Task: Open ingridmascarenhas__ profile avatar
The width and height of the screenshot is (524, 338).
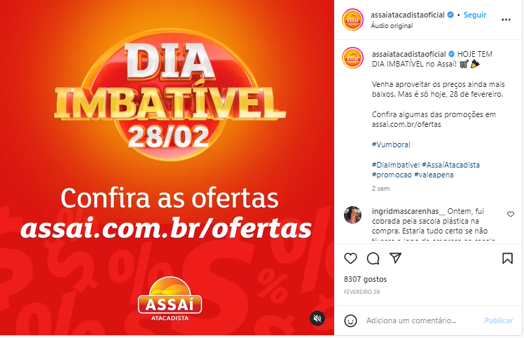Action: point(352,215)
